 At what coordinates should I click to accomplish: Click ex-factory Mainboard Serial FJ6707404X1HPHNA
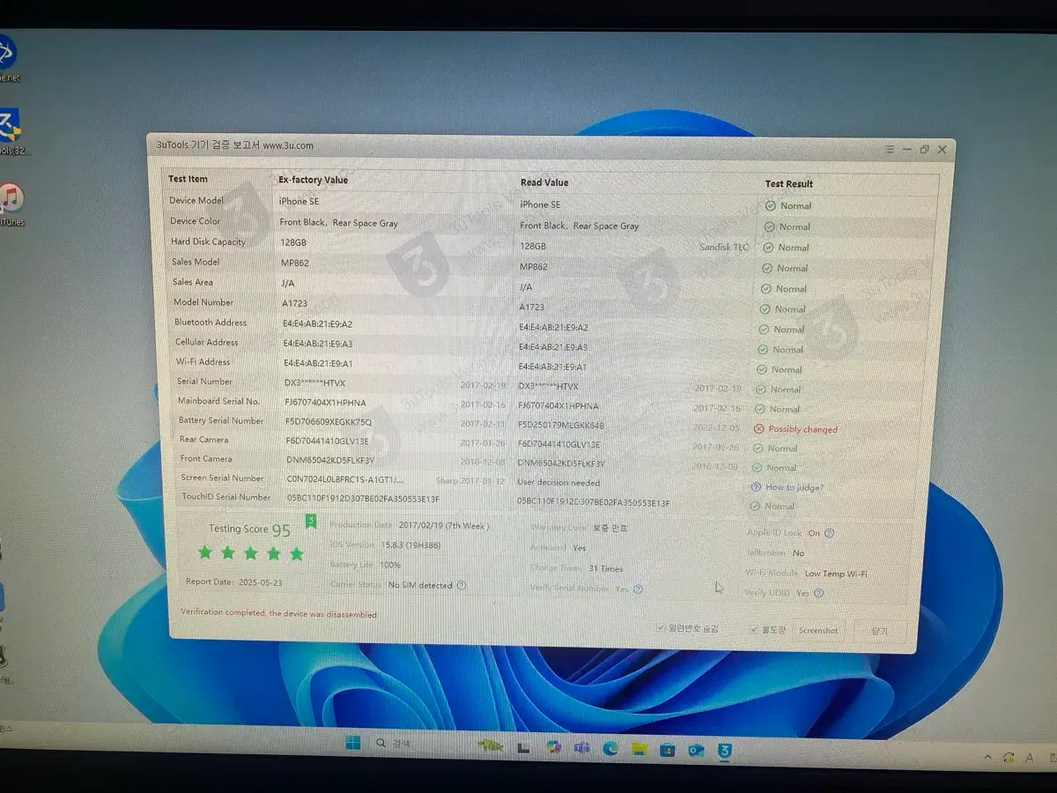(x=325, y=403)
